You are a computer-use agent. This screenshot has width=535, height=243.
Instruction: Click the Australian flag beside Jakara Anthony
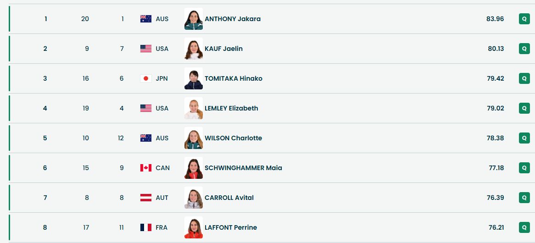pos(145,19)
